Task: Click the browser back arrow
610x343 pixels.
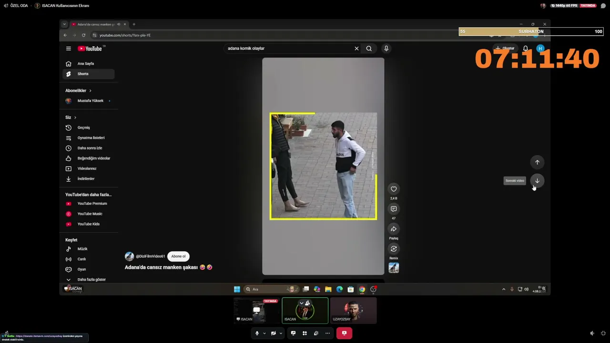Action: [x=65, y=35]
